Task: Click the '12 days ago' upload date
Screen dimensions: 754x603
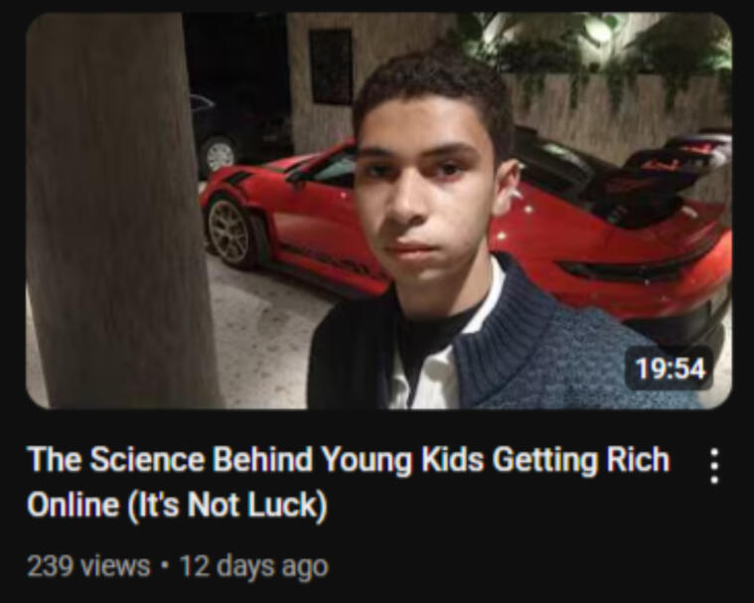Action: (x=254, y=566)
